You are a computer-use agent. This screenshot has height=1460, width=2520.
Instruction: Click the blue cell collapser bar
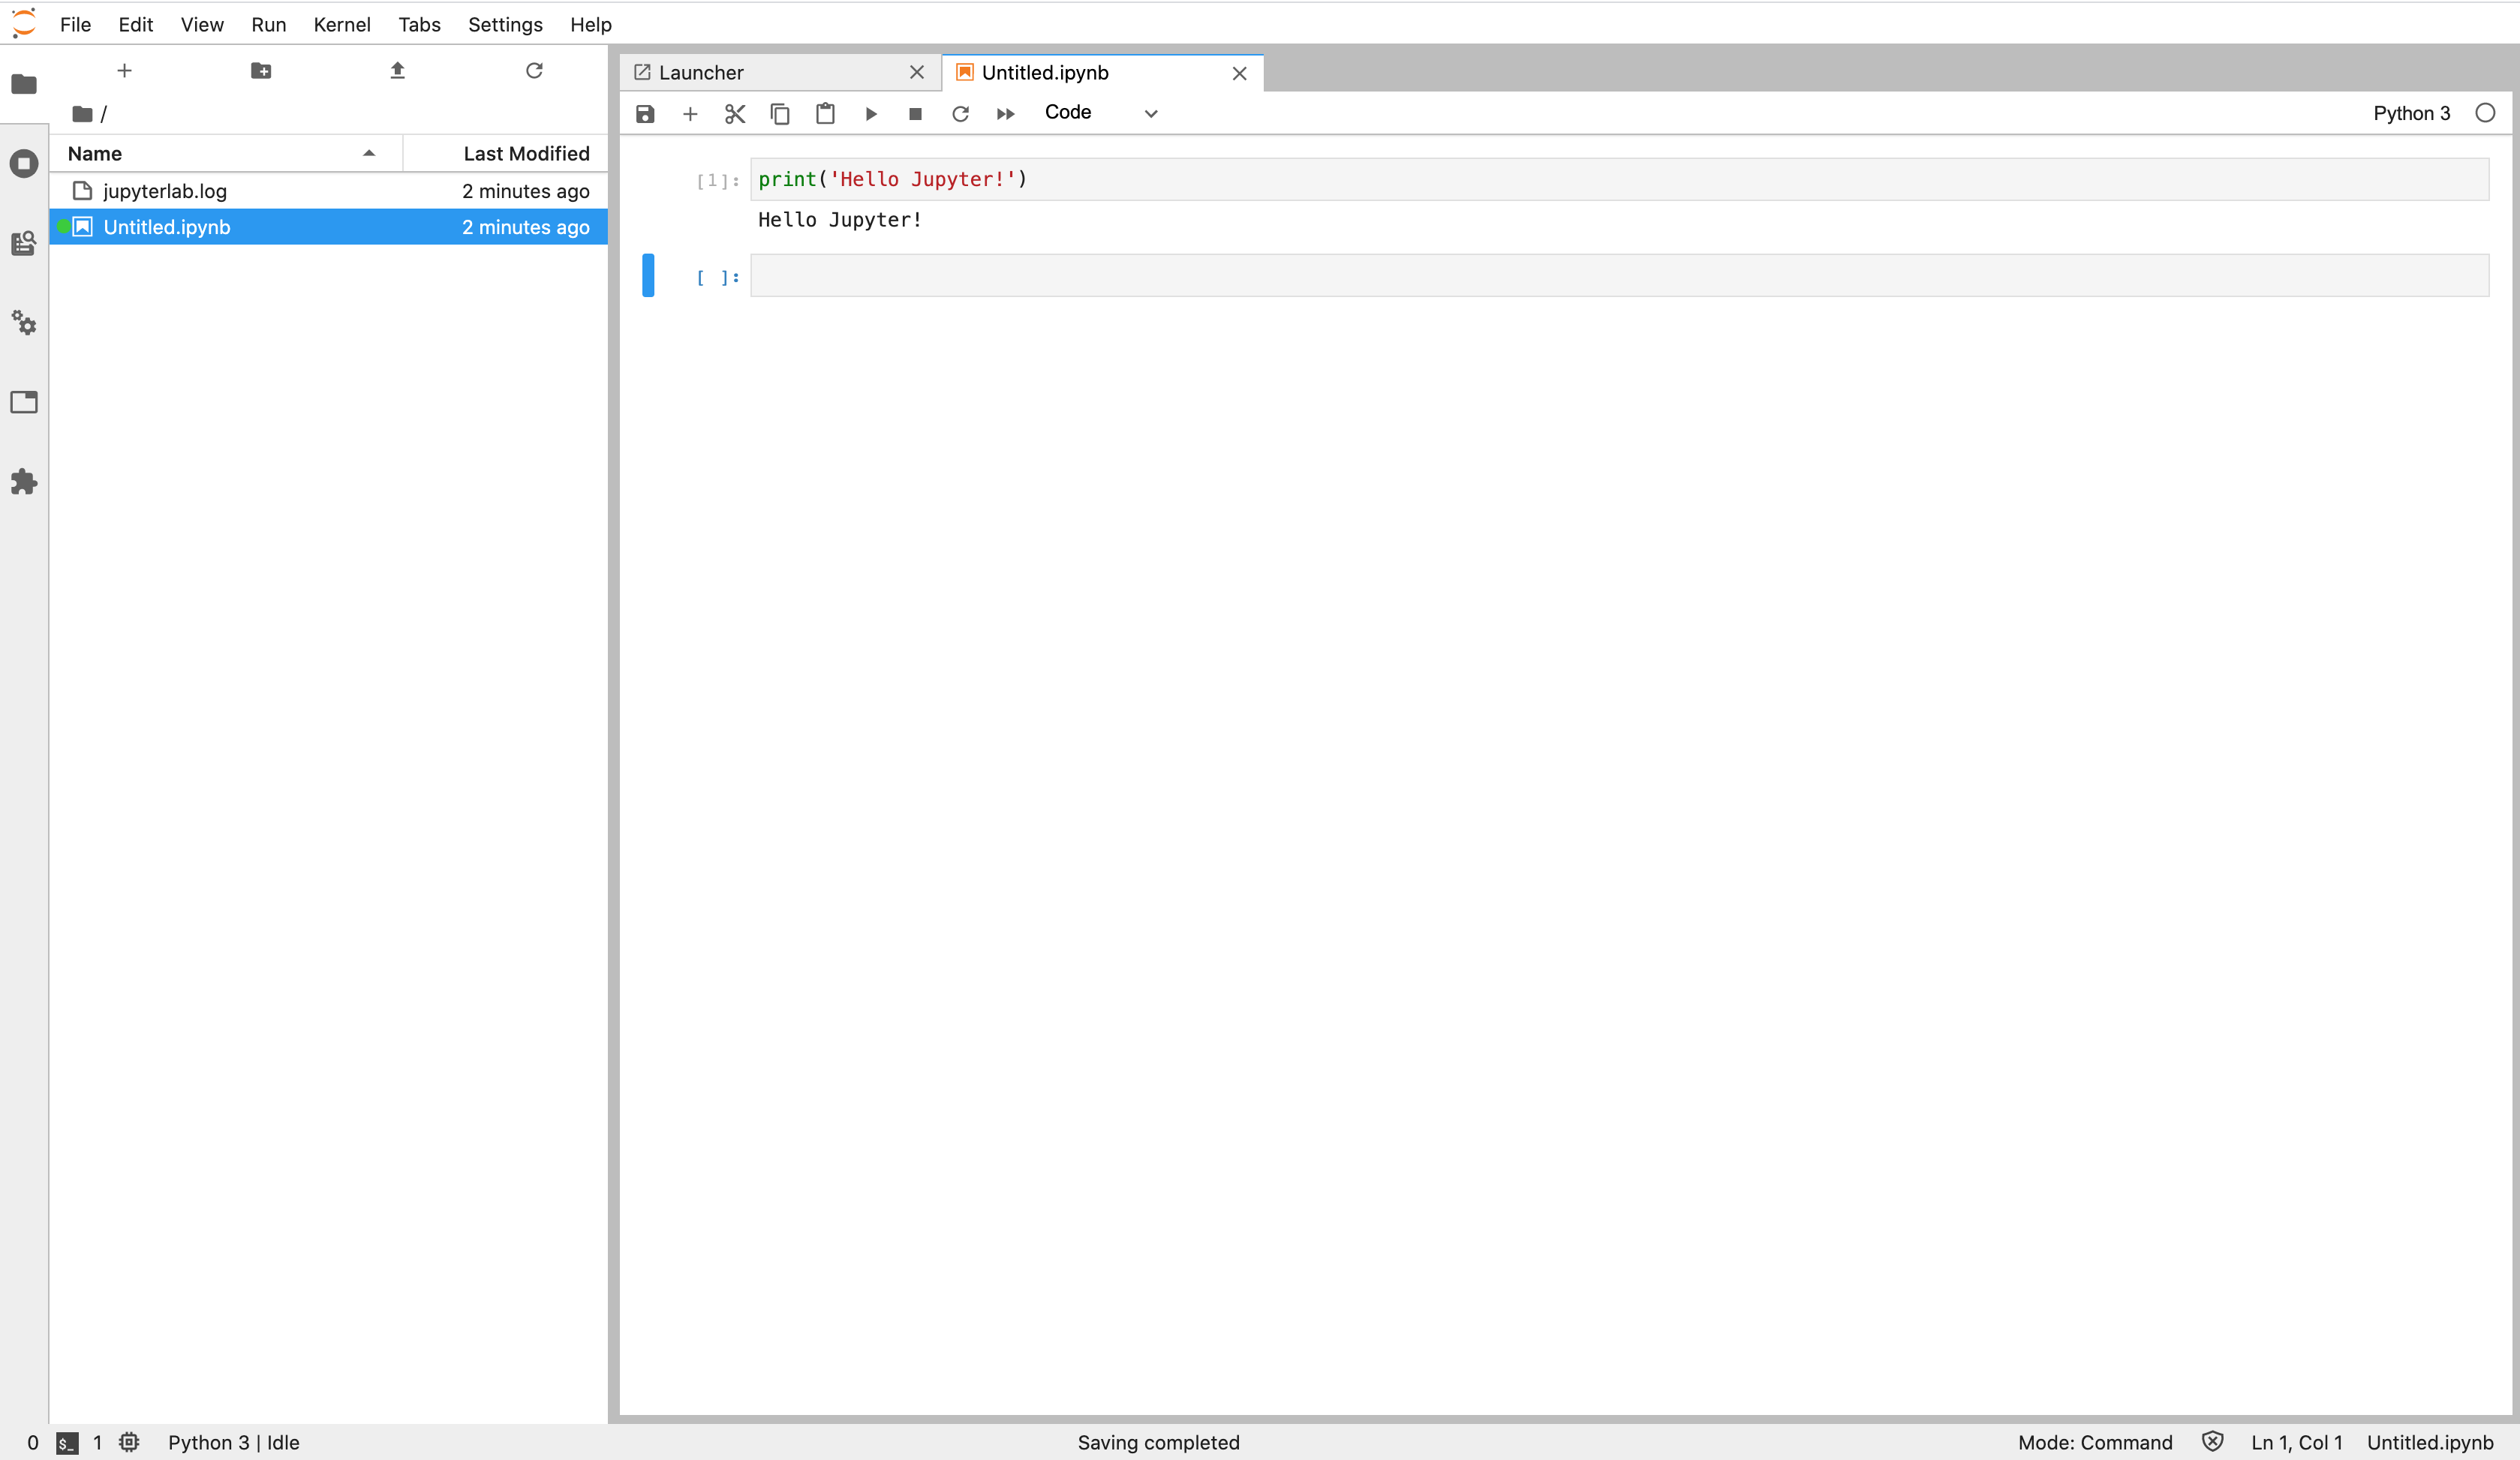648,275
